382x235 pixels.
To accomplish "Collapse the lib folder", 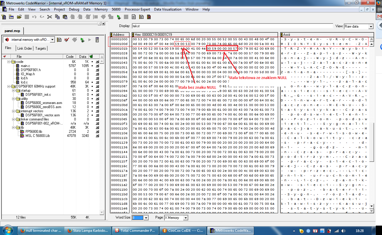I will click(14, 127).
